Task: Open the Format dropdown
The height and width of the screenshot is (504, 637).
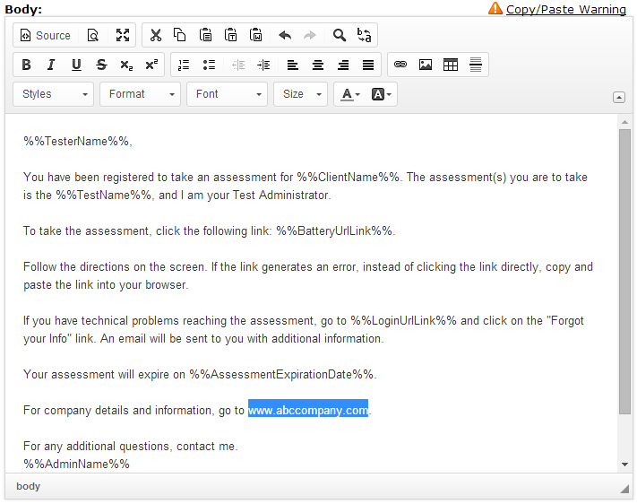Action: tap(140, 94)
